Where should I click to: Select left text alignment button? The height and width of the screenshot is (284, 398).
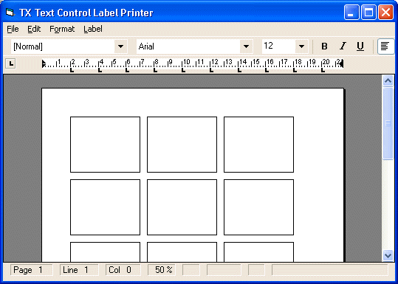click(x=385, y=46)
